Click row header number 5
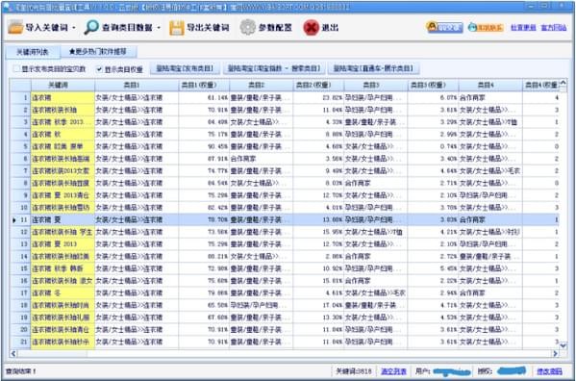 [20, 146]
